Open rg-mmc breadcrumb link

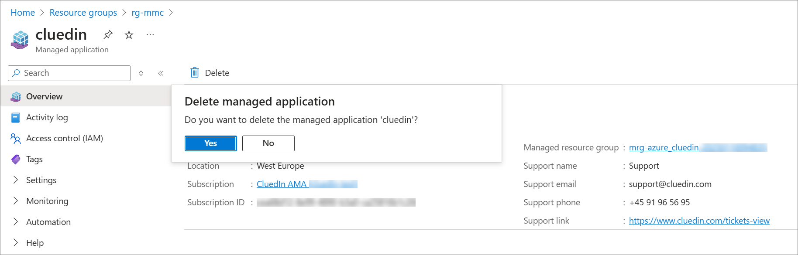point(148,13)
